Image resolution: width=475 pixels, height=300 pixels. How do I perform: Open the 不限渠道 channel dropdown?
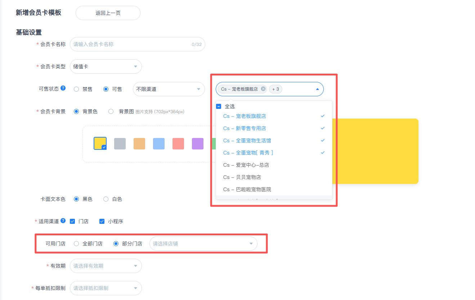point(169,89)
